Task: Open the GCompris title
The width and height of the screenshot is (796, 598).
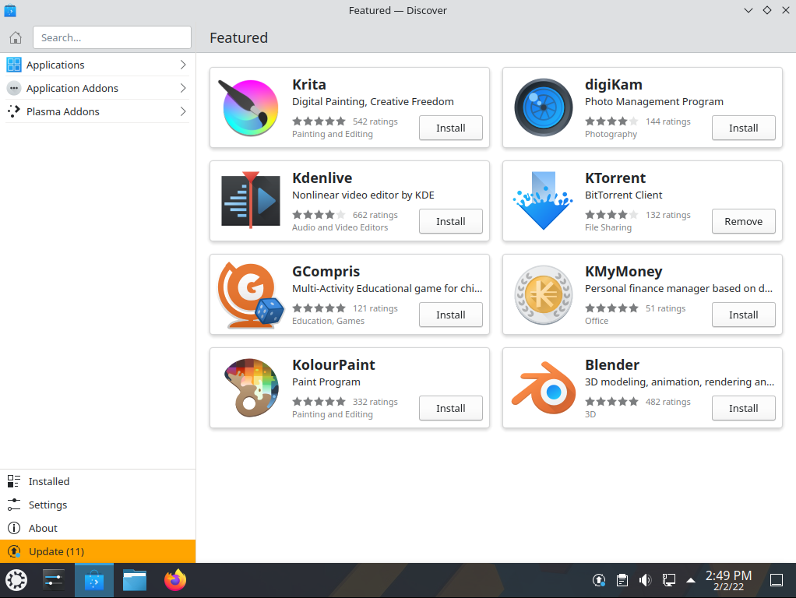Action: point(326,272)
